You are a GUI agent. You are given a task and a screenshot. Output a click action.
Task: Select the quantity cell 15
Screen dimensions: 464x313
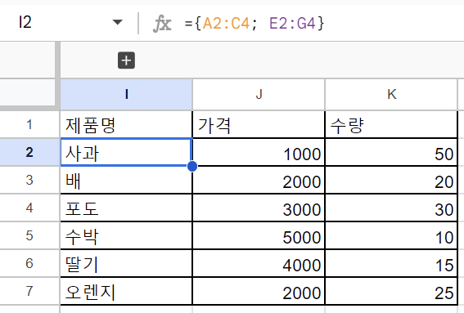[x=391, y=263]
